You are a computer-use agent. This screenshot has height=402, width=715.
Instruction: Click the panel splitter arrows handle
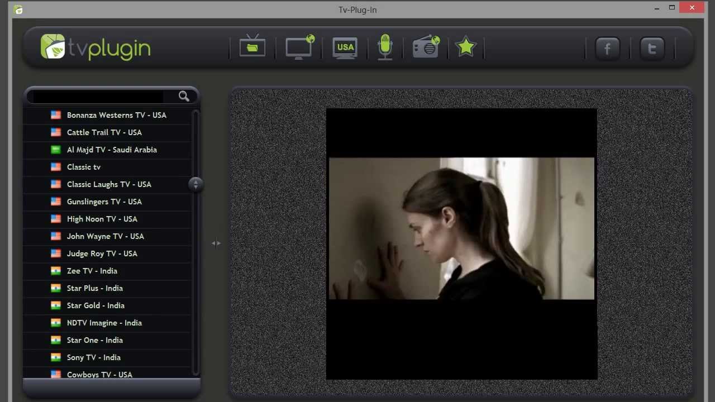pos(216,243)
